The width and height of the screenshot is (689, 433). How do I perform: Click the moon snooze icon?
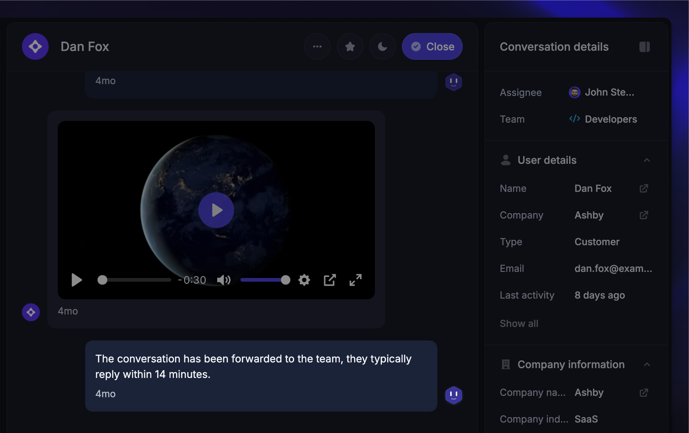coord(382,47)
